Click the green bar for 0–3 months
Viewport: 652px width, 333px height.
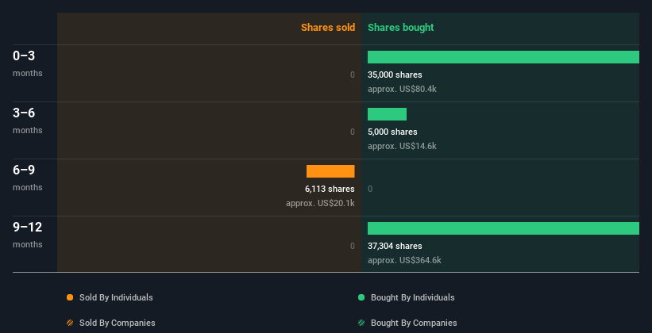point(503,57)
